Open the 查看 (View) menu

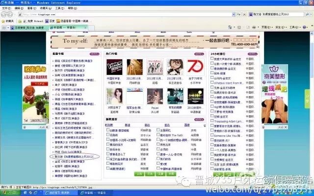[x=31, y=8]
